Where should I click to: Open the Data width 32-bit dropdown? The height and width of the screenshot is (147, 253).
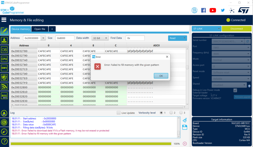tap(100, 38)
